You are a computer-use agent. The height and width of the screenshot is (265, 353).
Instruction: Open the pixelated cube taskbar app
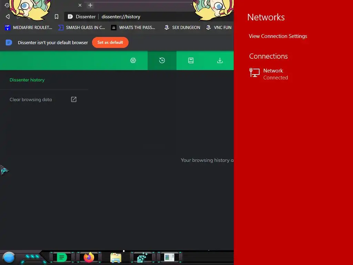[142, 257]
